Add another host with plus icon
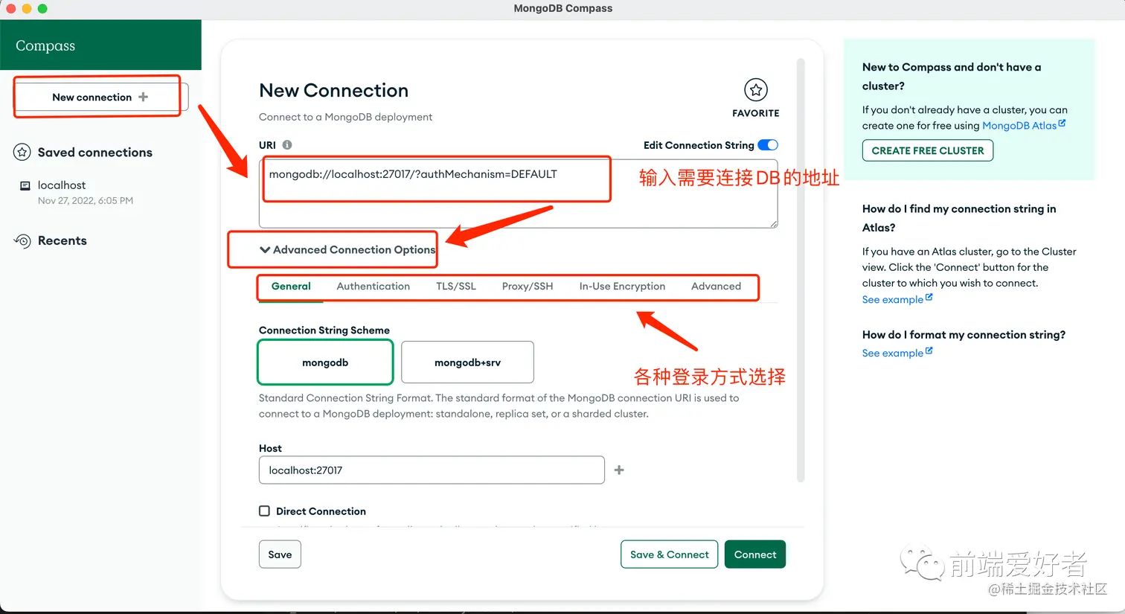This screenshot has height=614, width=1125. 619,470
